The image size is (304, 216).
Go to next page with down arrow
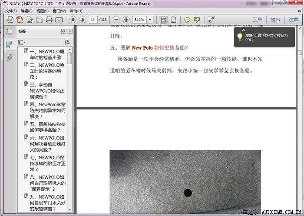click(82, 20)
